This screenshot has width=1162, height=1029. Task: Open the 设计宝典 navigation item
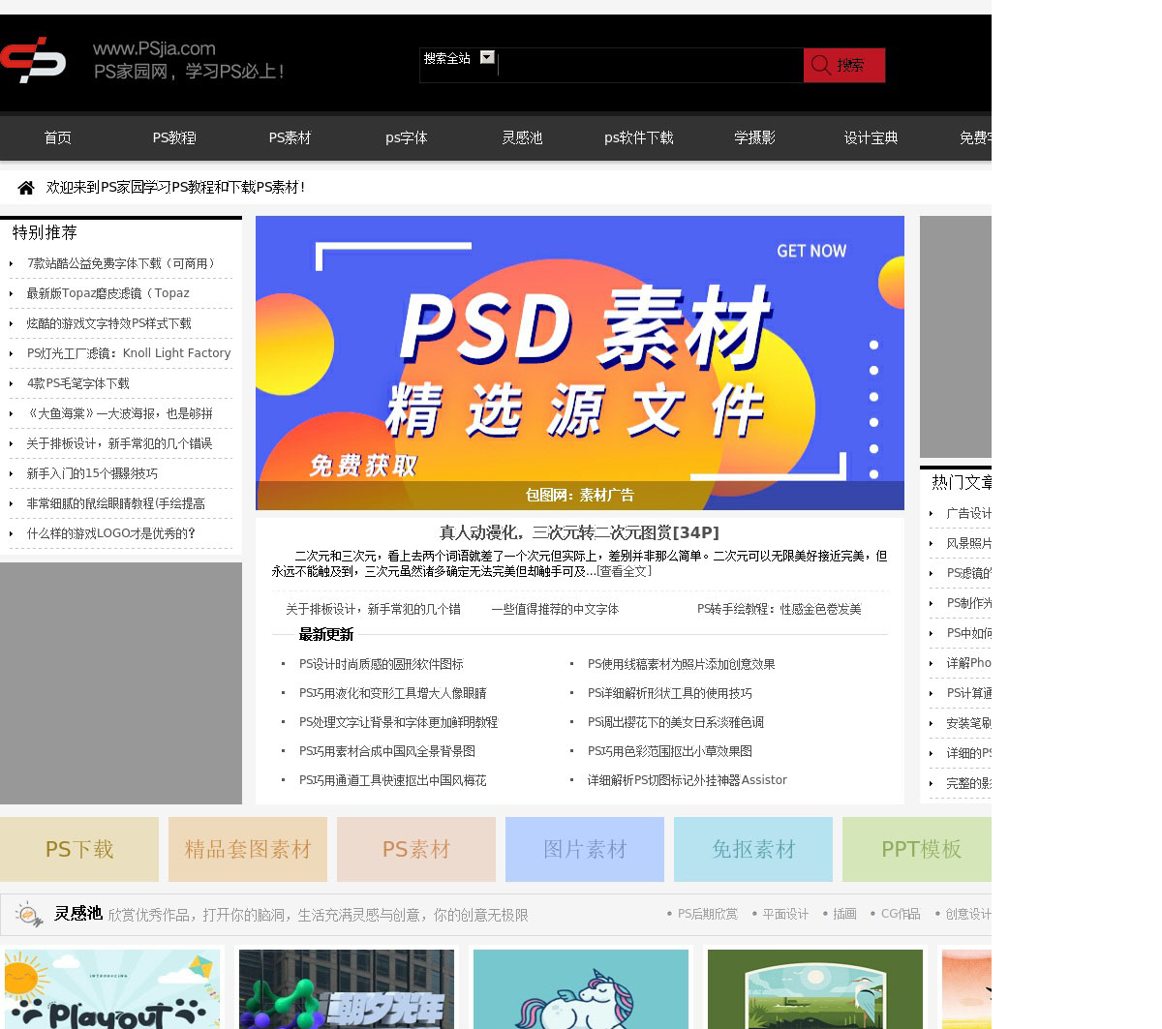[x=871, y=138]
